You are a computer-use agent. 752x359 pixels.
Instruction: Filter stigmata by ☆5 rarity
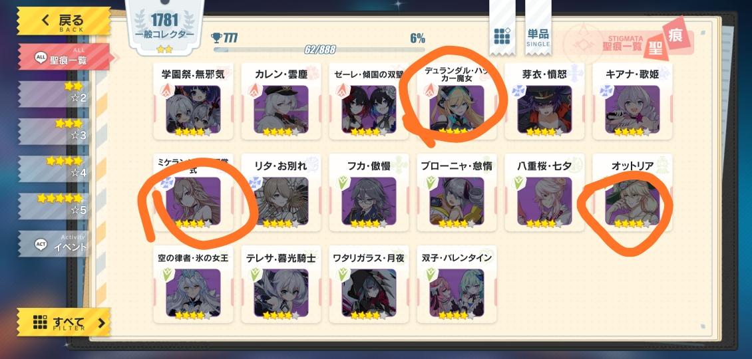coord(54,205)
